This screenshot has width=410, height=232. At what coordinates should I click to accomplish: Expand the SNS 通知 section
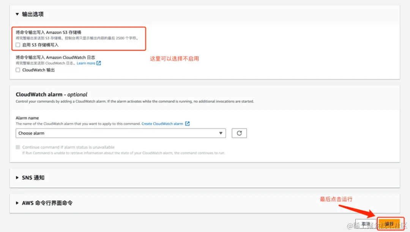click(17, 178)
